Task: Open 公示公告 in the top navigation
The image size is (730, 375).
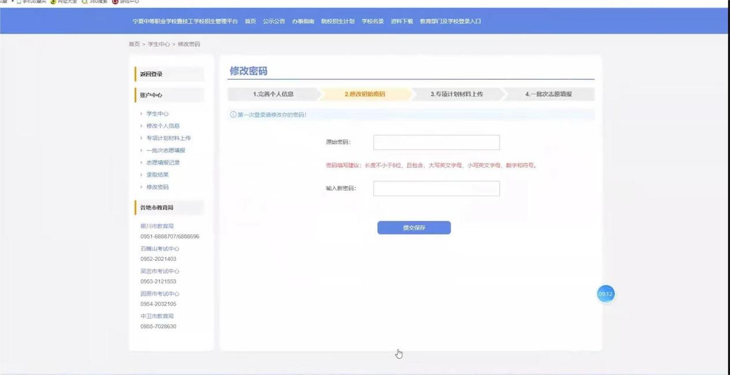Action: pos(274,21)
